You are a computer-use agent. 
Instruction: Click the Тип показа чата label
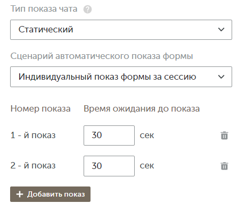[x=44, y=9]
